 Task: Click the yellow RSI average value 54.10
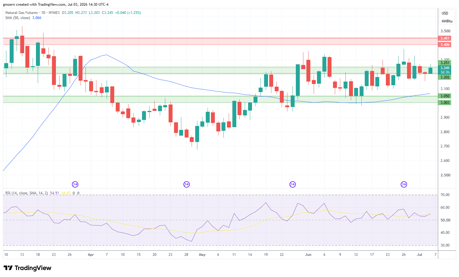(66, 193)
